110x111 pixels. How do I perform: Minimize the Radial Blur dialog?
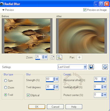pos(96,4)
